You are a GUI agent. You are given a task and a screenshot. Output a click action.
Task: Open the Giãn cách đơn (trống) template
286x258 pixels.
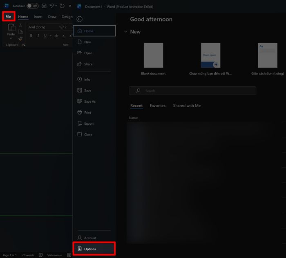(268, 59)
